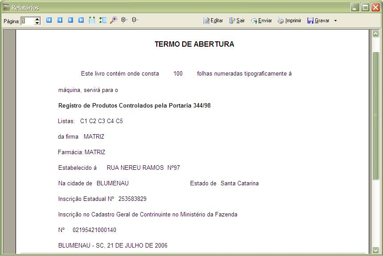The height and width of the screenshot is (256, 383).
Task: Decrease page number with down stepper
Action: point(37,23)
